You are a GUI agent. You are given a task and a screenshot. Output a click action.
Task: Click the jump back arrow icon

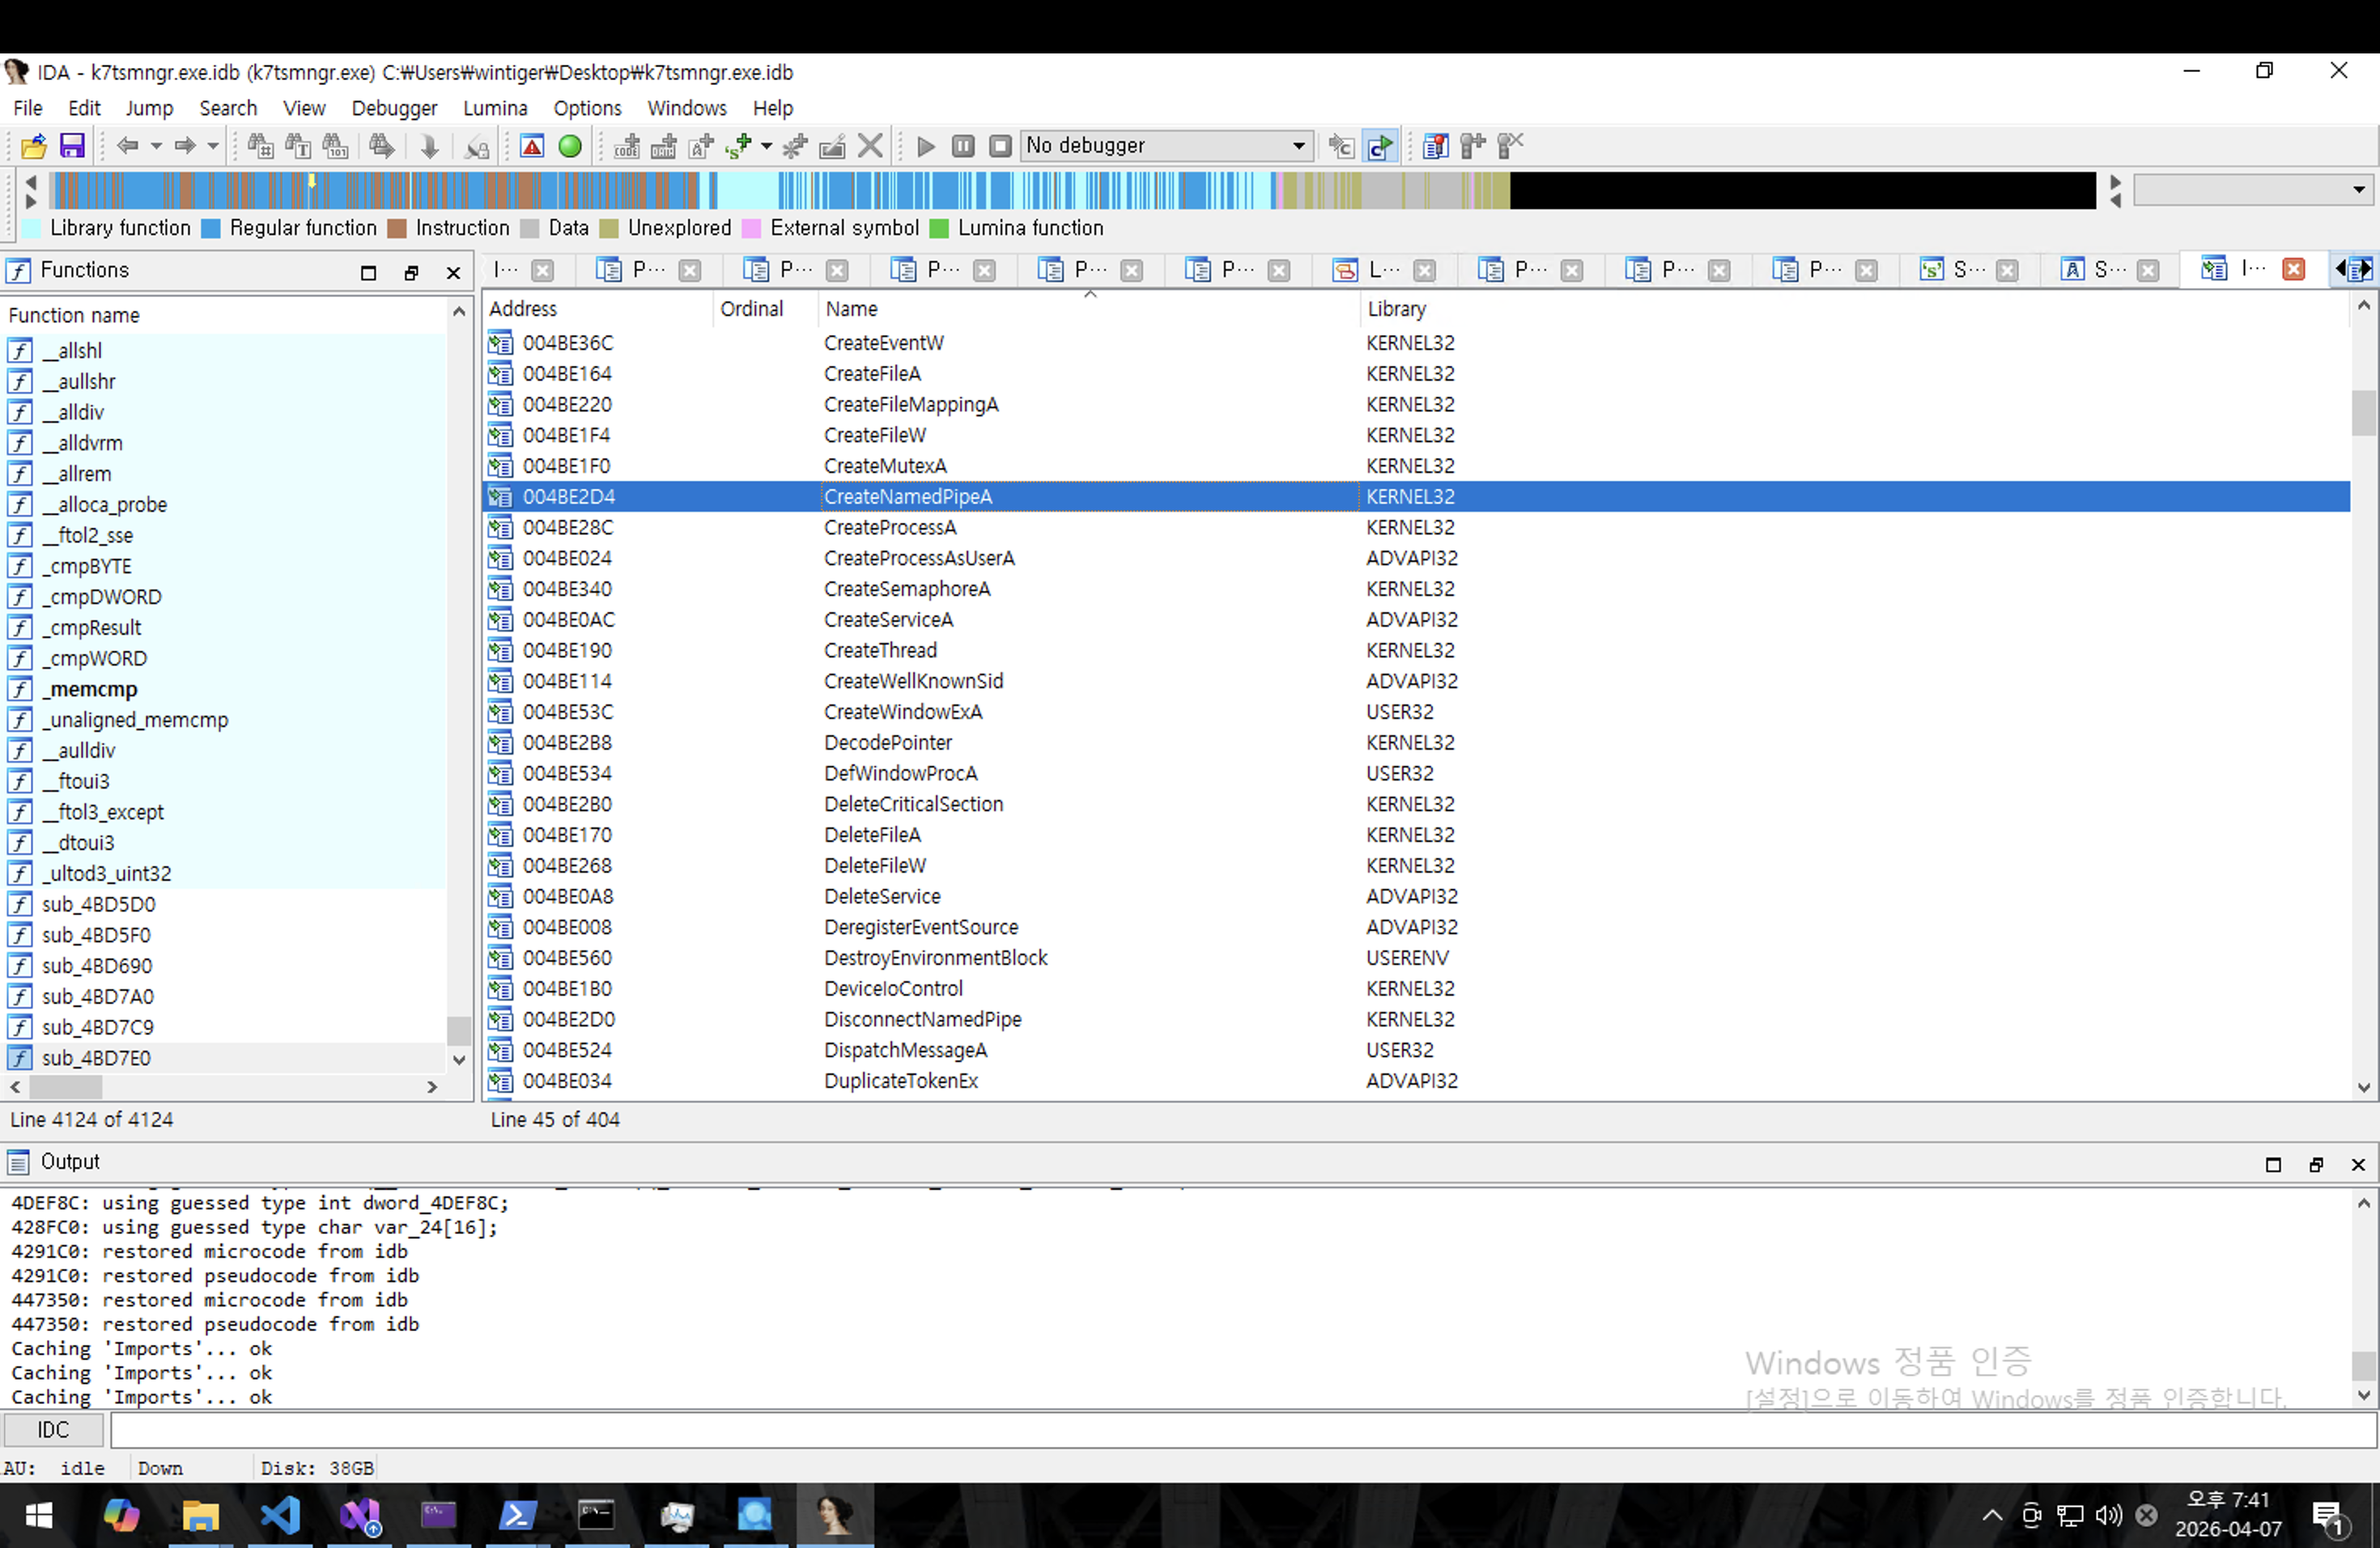pyautogui.click(x=127, y=146)
